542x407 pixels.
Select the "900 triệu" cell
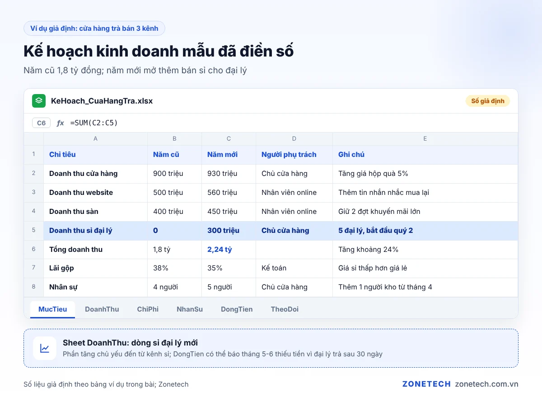[x=174, y=174]
